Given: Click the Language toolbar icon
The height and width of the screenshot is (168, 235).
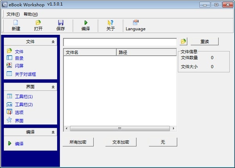Looking at the screenshot, I should click(x=136, y=22).
